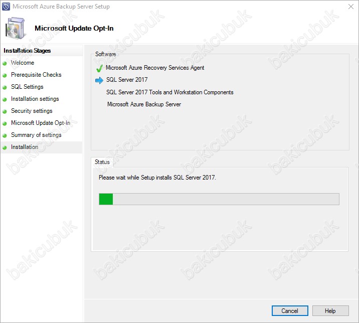Click the Cancel button
This screenshot has height=323, width=359.
click(290, 310)
